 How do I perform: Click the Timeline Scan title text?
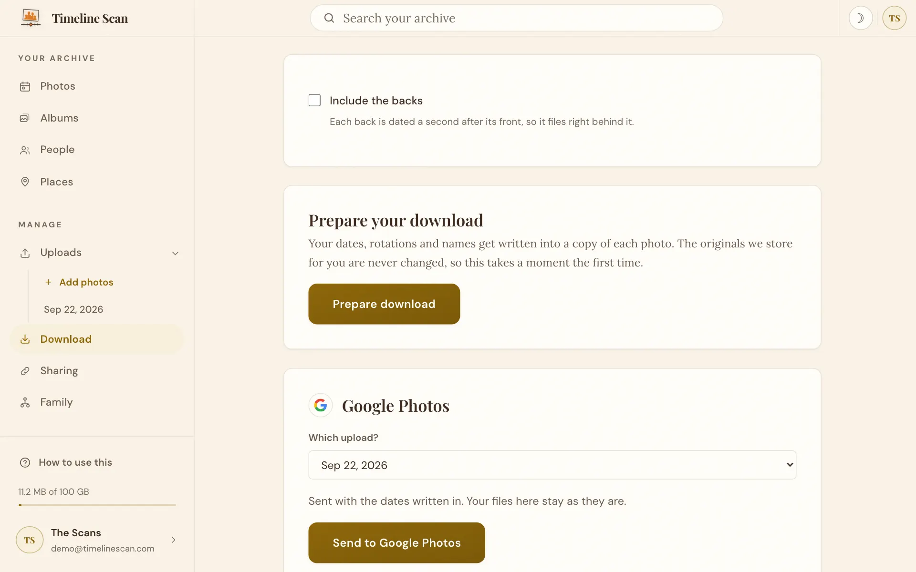pos(90,18)
